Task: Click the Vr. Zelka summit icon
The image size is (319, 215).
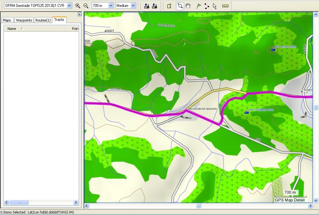Action: click(273, 49)
